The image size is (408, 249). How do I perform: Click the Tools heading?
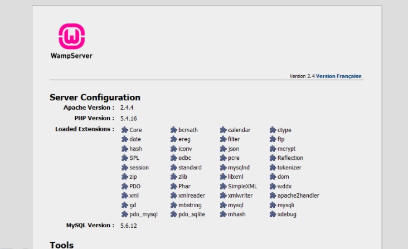pos(62,245)
